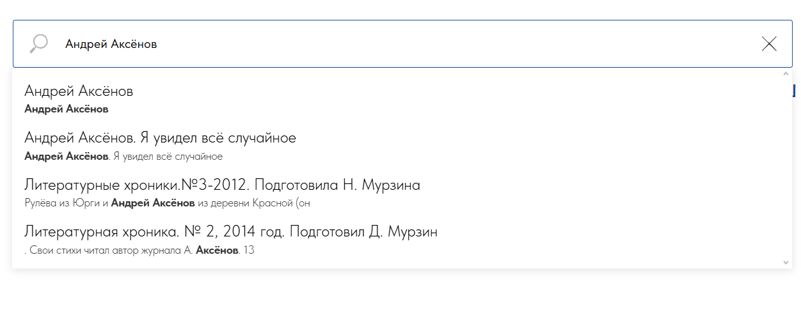Click the blue element behind the dropdown's right edge
This screenshot has width=801, height=324.
coord(793,91)
